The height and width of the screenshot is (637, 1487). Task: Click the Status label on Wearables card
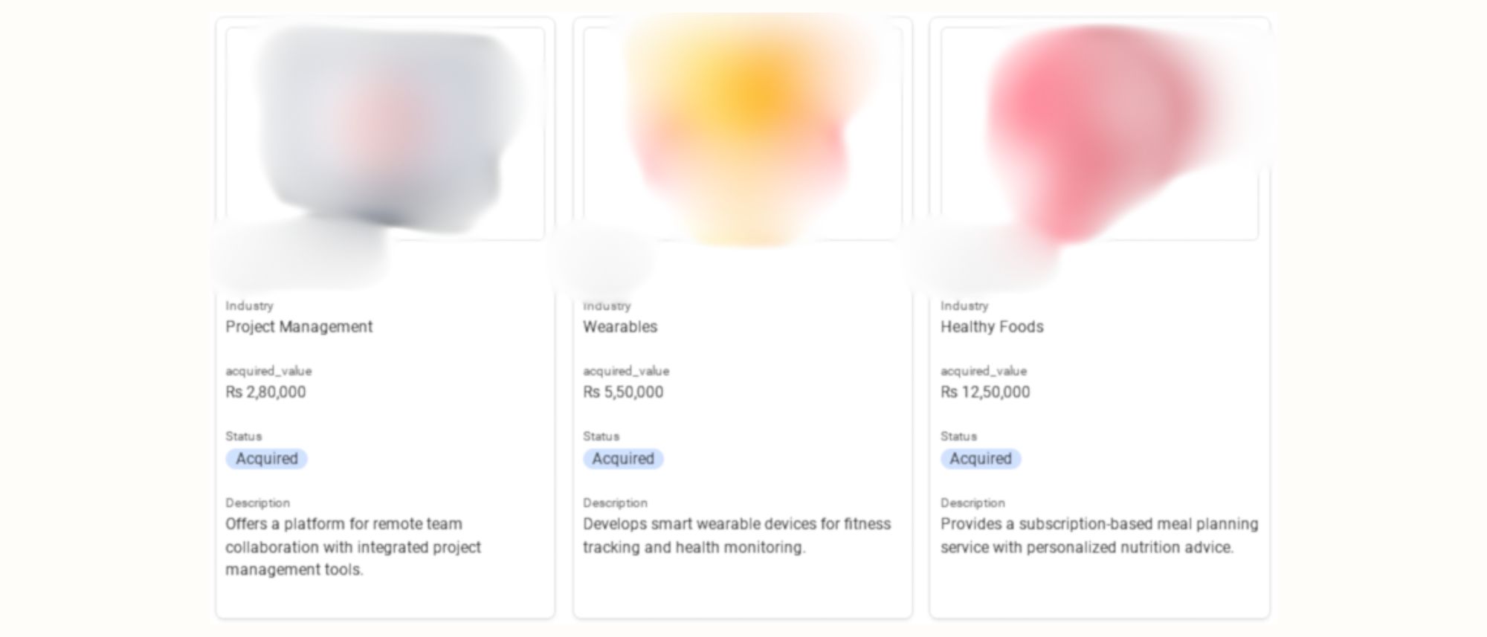pos(601,436)
